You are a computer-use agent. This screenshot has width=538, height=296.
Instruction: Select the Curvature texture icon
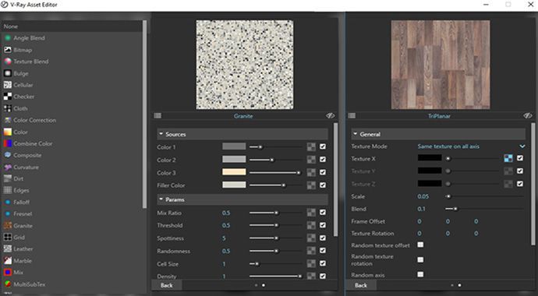click(8, 167)
